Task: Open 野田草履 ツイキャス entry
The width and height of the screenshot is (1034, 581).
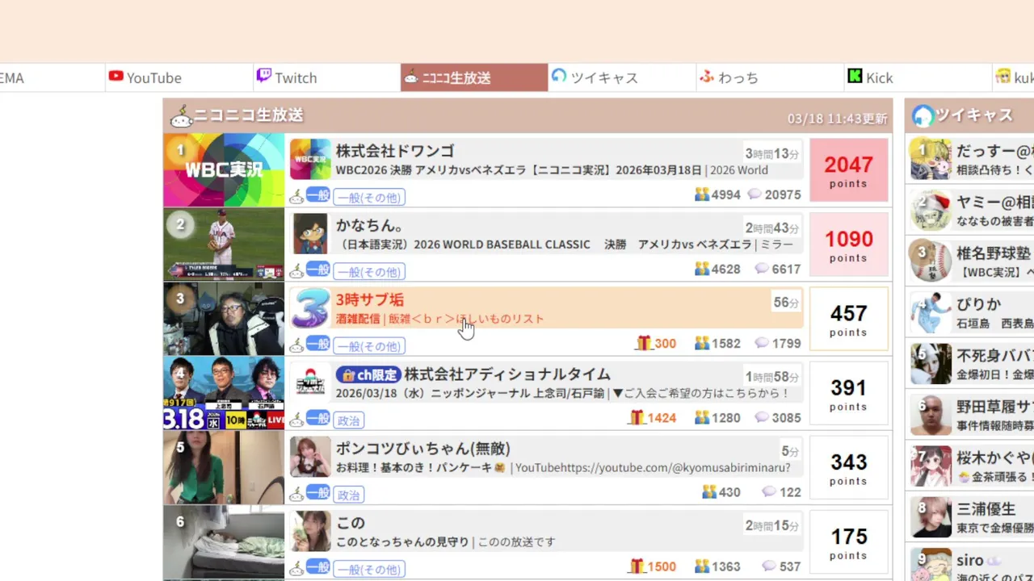Action: point(971,416)
